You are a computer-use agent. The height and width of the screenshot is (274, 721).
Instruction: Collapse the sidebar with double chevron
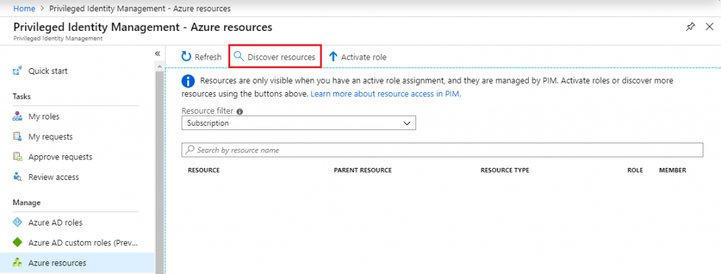[157, 53]
